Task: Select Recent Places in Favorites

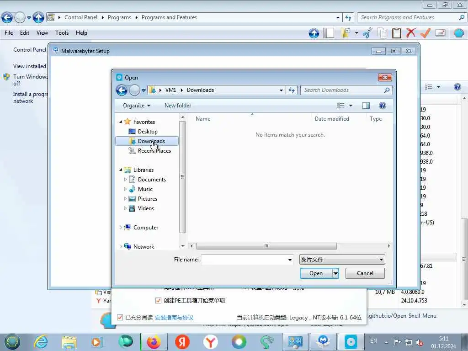Action: click(x=154, y=151)
